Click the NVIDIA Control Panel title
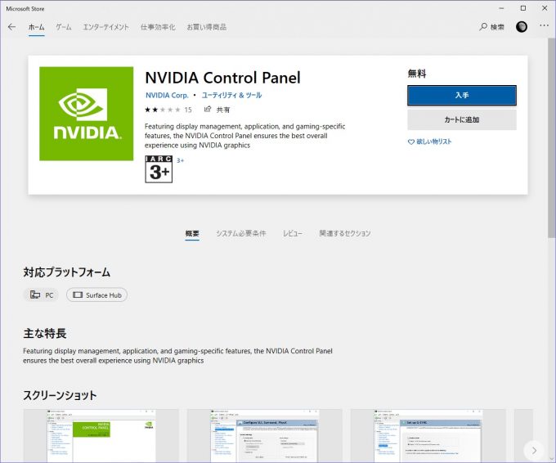The image size is (556, 463). 222,78
